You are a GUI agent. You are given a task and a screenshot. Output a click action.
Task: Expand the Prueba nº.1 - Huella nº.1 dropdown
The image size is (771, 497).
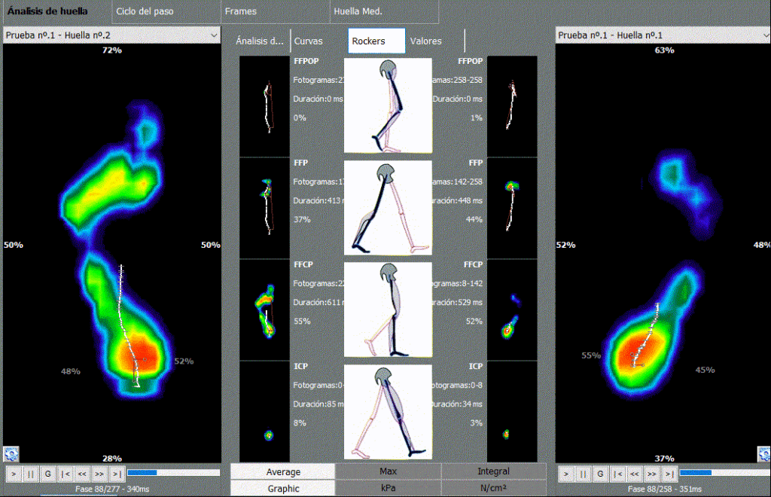[663, 35]
